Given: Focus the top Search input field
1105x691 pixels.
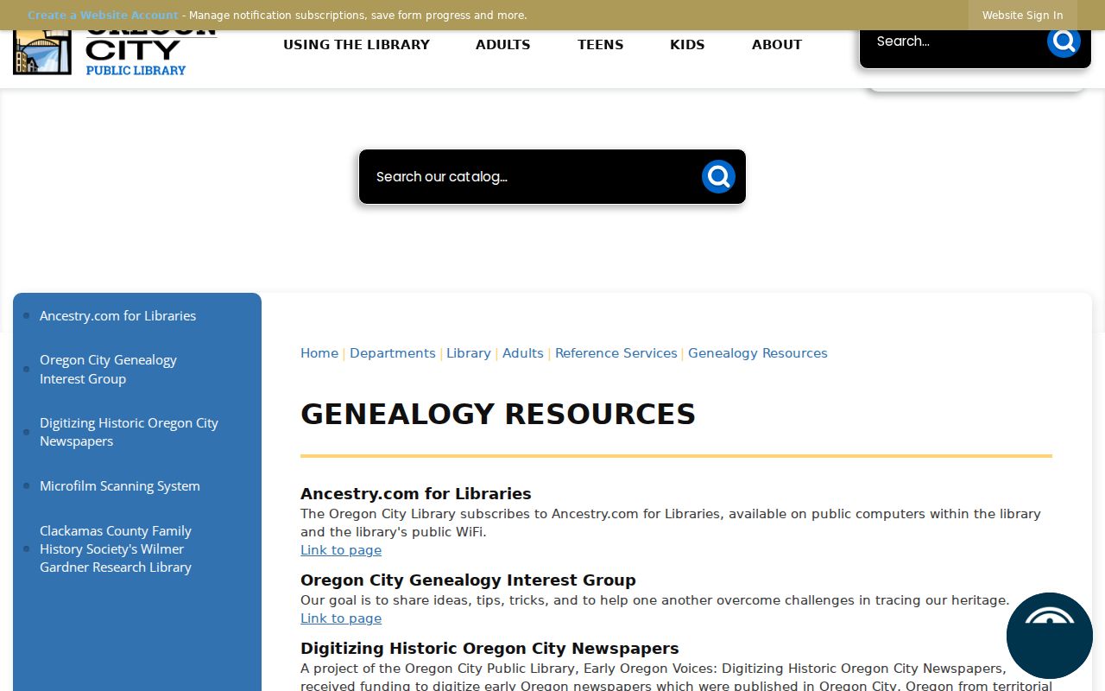Looking at the screenshot, I should click(x=954, y=41).
